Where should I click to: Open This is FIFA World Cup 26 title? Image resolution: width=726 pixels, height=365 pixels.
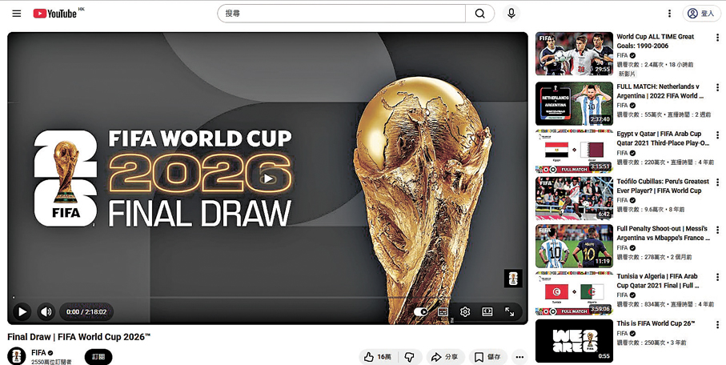tap(656, 323)
